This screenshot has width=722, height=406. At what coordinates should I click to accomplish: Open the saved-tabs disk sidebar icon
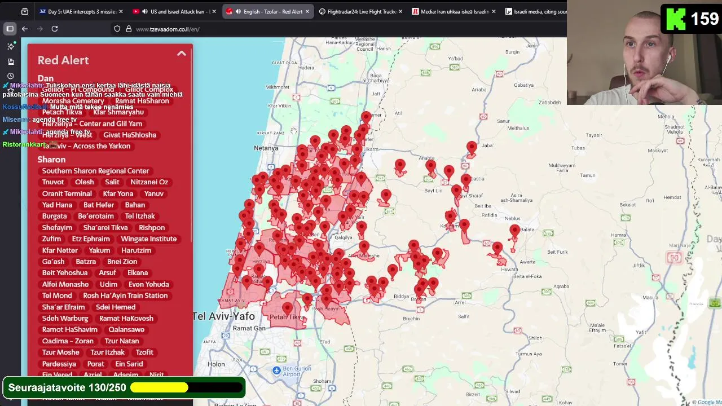[11, 61]
